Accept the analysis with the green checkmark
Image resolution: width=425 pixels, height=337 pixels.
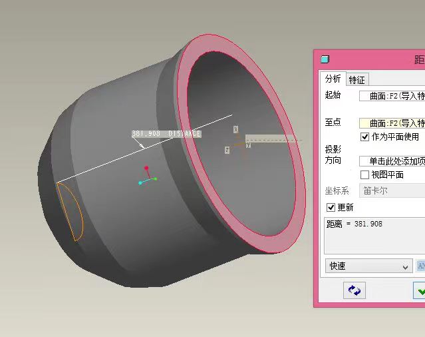420,290
